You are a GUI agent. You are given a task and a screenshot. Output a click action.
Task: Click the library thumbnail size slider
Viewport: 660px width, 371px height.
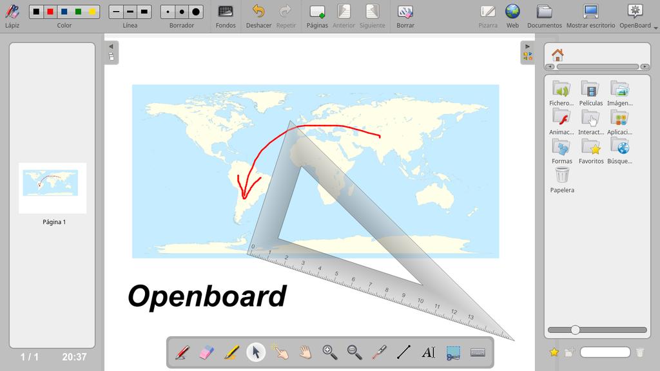pos(597,330)
